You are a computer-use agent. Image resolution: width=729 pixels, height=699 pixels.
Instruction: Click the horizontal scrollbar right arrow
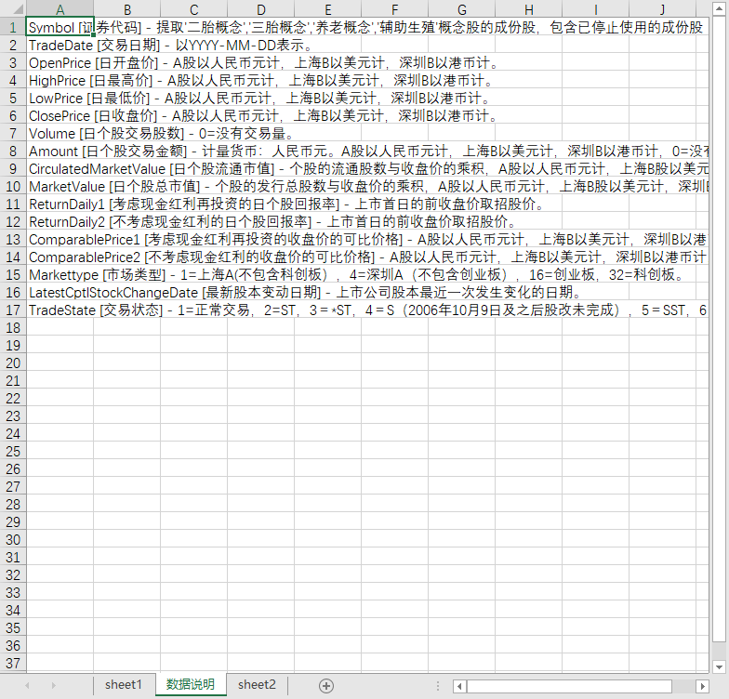point(703,686)
